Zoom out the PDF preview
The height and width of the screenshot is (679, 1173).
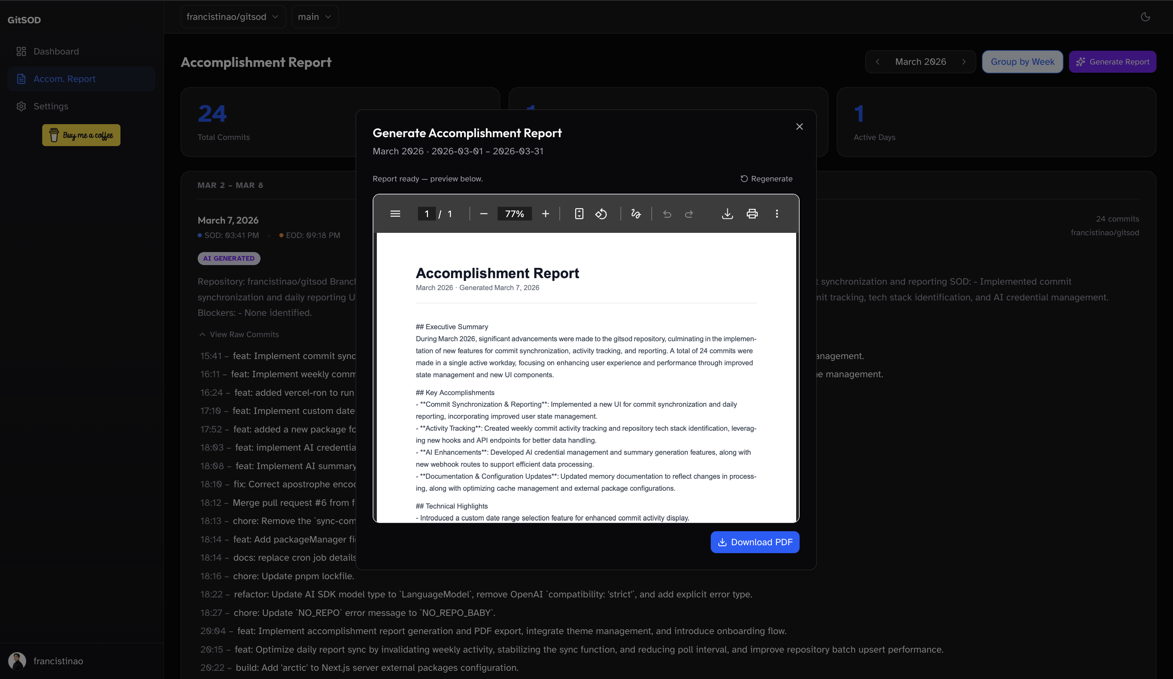pos(484,214)
